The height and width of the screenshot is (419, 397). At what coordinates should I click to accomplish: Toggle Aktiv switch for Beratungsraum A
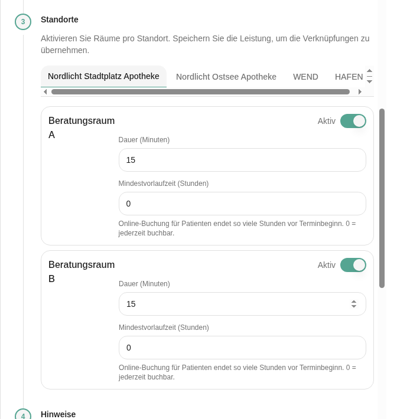click(353, 121)
